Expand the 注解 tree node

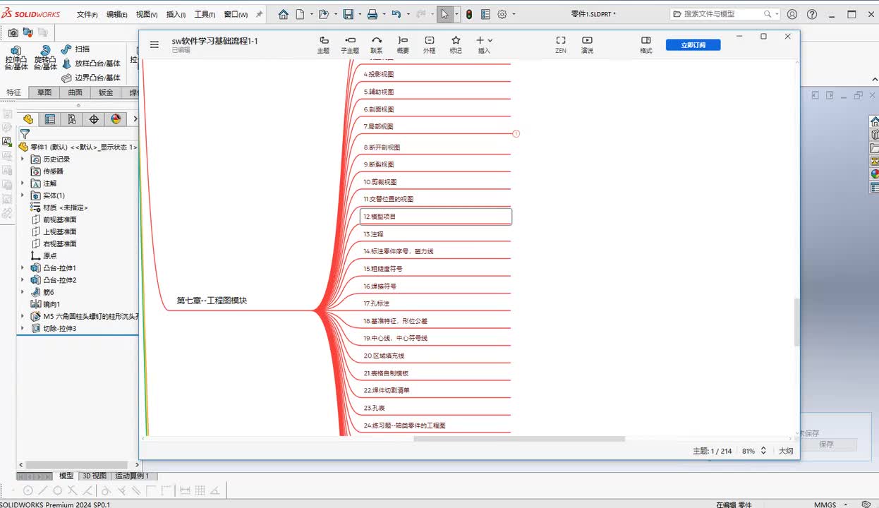coord(23,183)
